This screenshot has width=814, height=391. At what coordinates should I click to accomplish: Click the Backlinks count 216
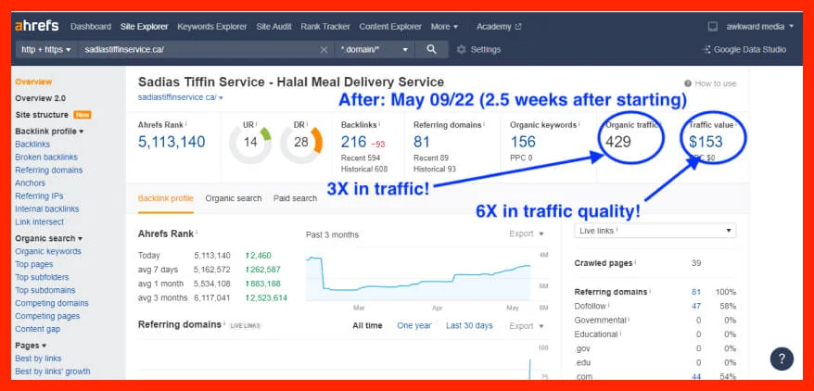point(353,142)
